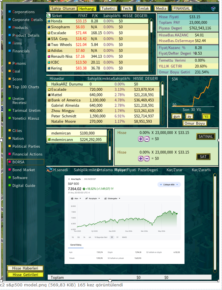Click the sheet icon beside Sirket header
This screenshot has height=290, width=222.
point(49,16)
